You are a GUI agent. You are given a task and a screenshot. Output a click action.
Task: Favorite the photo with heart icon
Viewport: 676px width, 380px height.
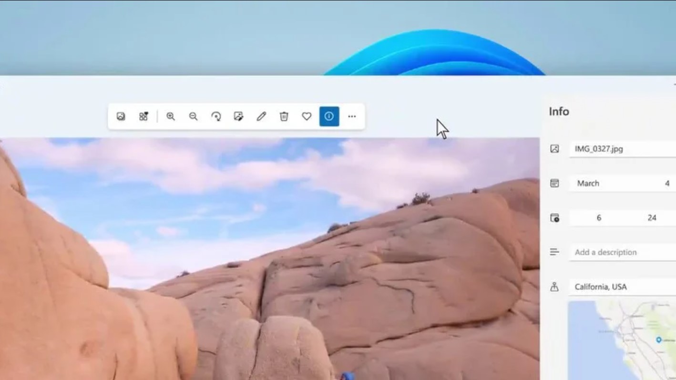tap(307, 116)
